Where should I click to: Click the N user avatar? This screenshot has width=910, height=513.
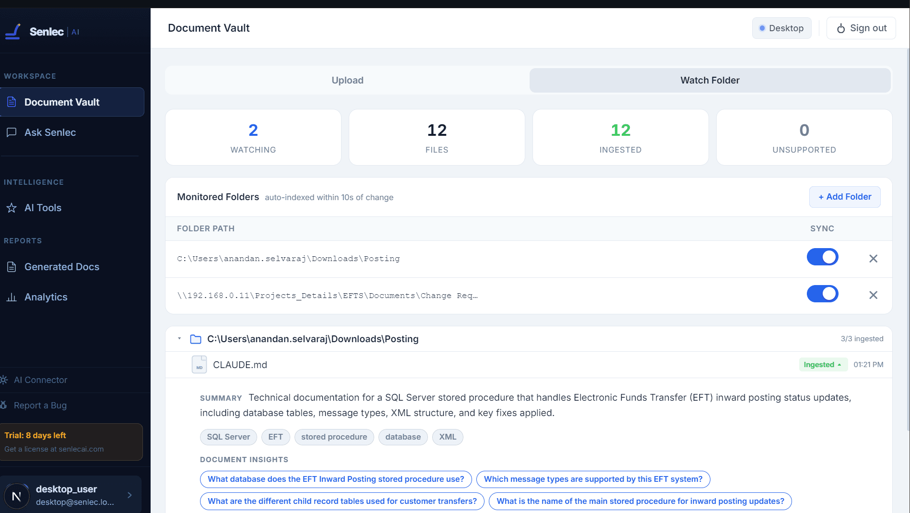17,496
